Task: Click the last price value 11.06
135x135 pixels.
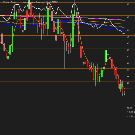Action: point(129,108)
